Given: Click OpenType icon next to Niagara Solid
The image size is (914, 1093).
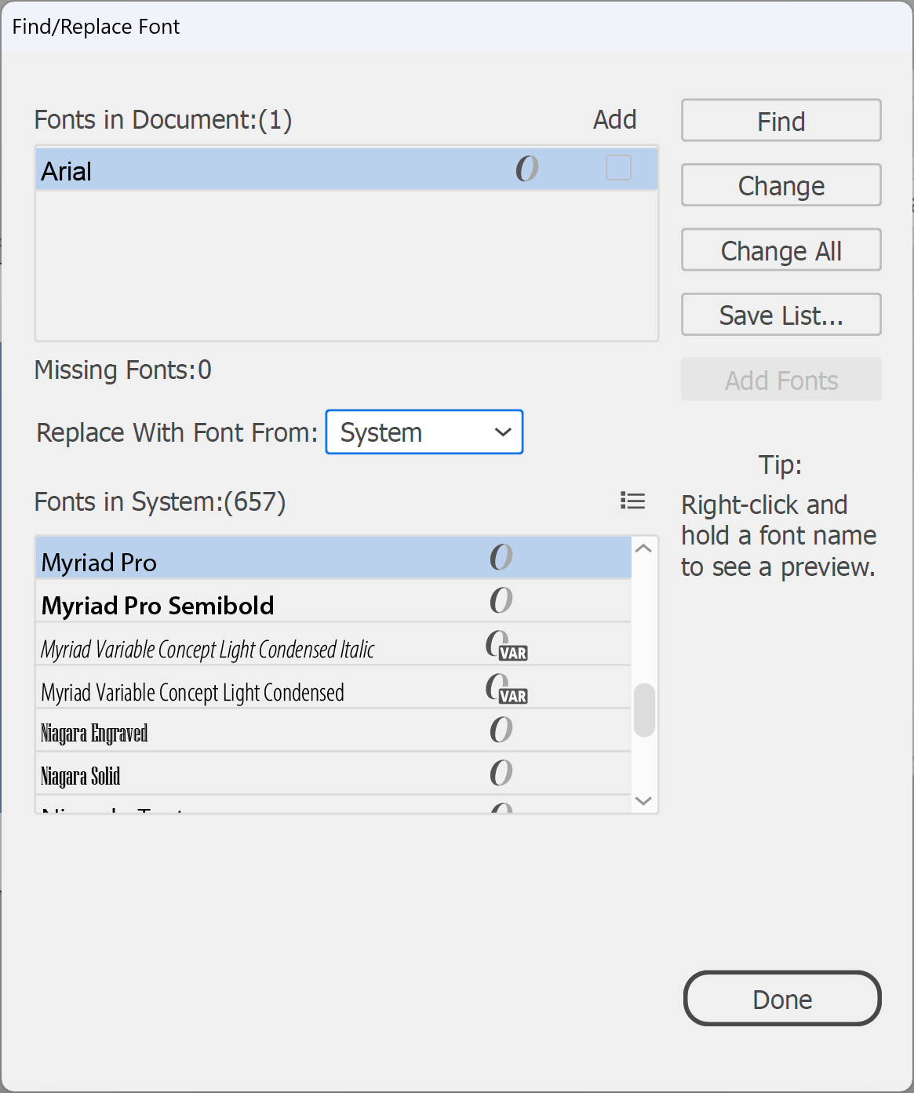Looking at the screenshot, I should pos(501,773).
